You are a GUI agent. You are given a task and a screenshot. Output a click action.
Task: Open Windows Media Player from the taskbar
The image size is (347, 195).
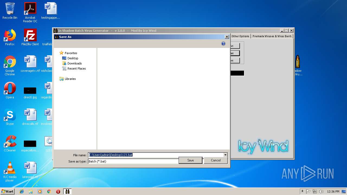pyautogui.click(x=40, y=191)
